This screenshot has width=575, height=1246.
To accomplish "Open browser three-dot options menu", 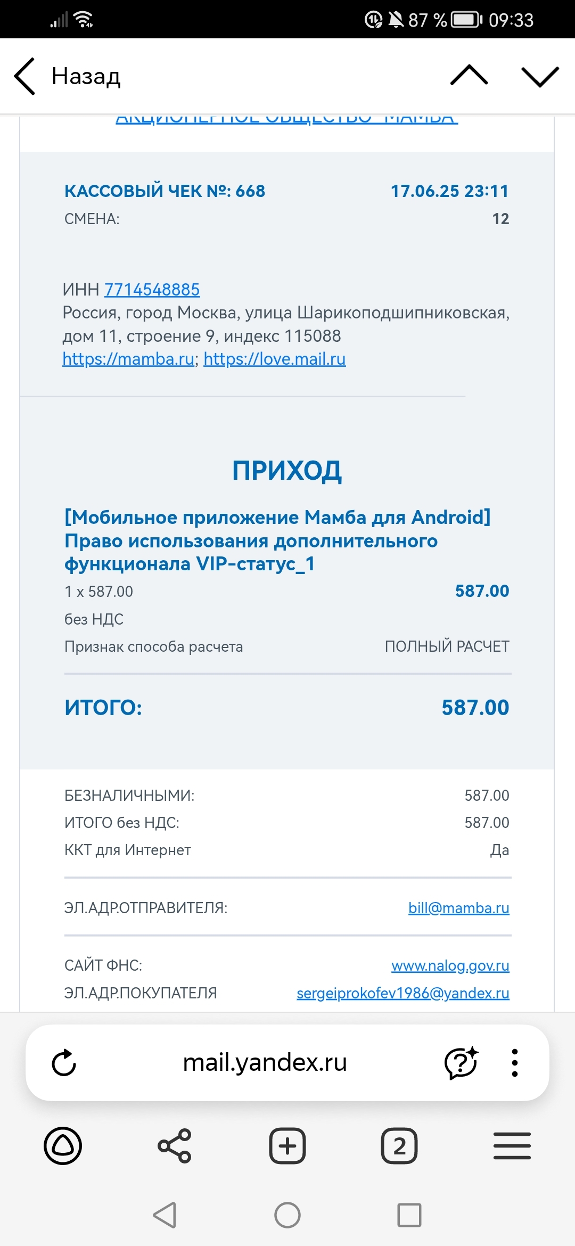I will coord(514,1063).
